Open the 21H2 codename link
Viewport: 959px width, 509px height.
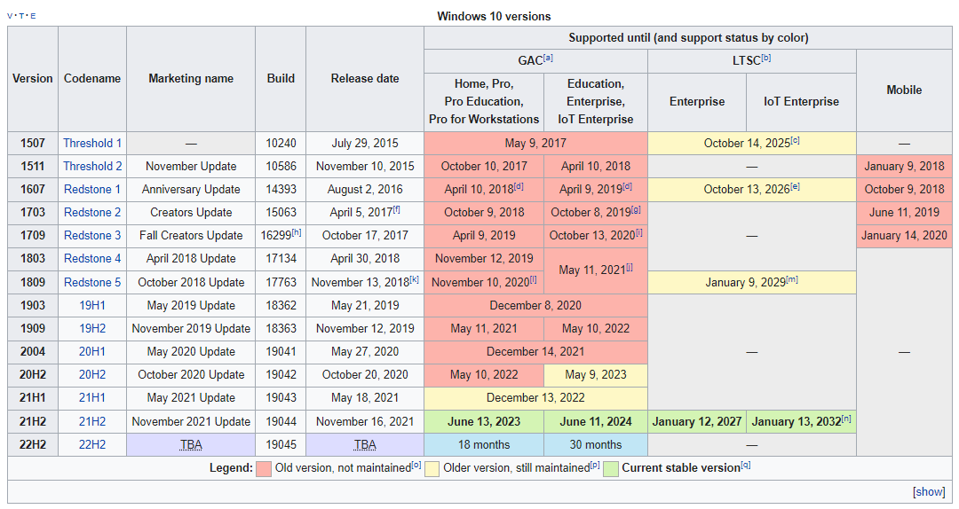[92, 421]
